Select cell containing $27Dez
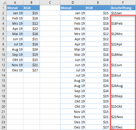This screenshot has height=130, width=136. coord(123,127)
